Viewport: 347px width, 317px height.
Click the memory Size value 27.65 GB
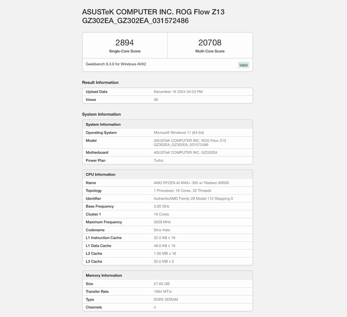(162, 284)
